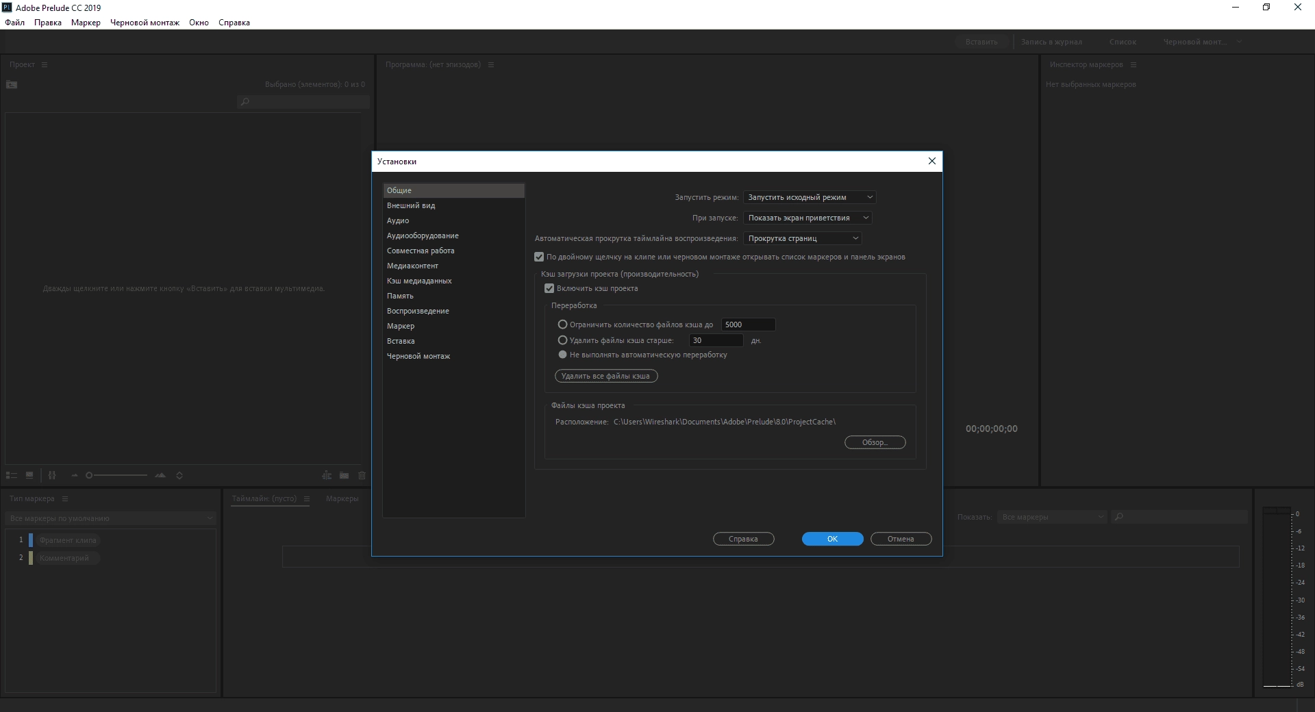Click the parent folder icon in the Project panel
Screen dimensions: 1315x712
(x=12, y=85)
